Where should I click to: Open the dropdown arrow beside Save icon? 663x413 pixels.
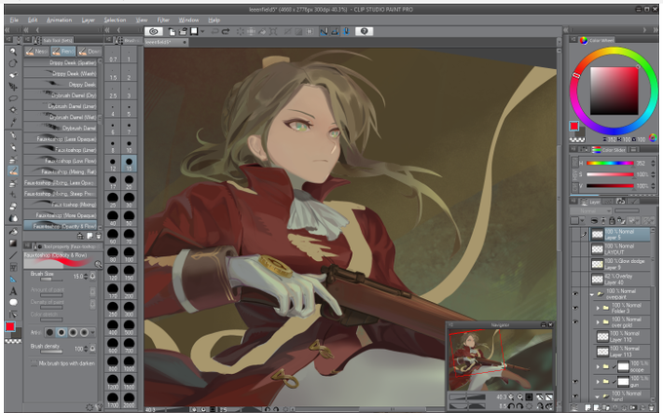203,31
